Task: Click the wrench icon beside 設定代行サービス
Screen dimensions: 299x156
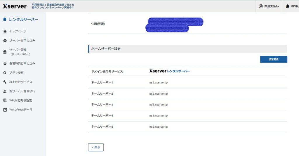Action: 5,82
